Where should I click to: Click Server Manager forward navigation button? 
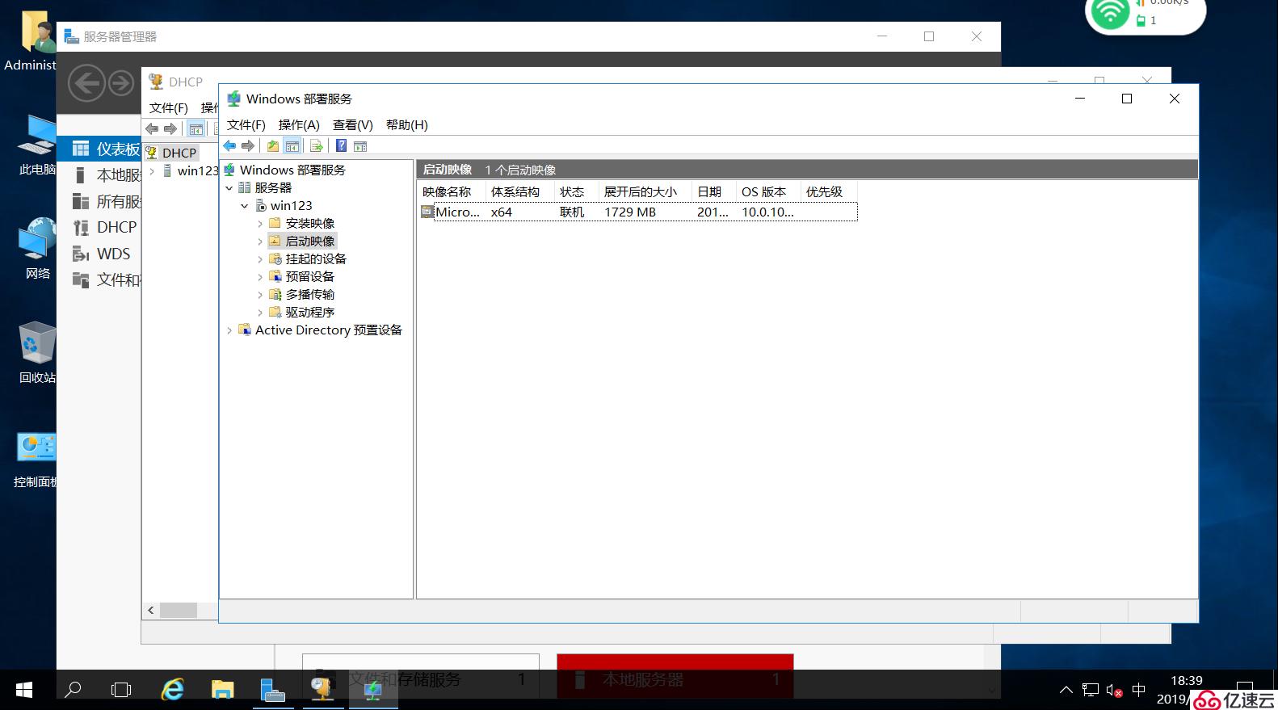pyautogui.click(x=121, y=83)
